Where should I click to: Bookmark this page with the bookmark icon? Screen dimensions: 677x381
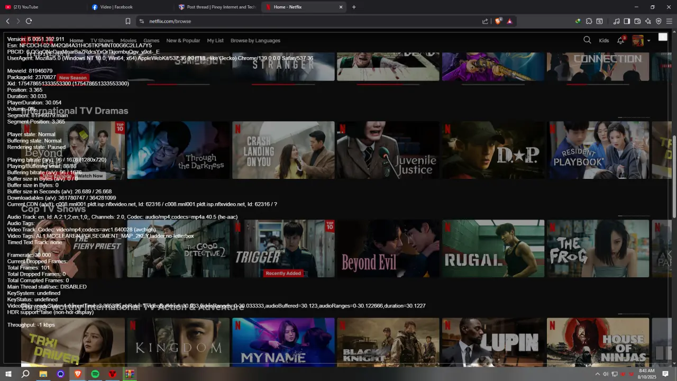click(x=128, y=21)
